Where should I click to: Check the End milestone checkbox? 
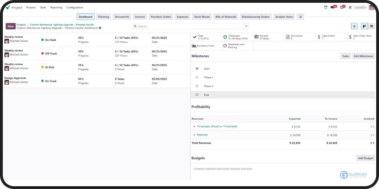pos(197,94)
